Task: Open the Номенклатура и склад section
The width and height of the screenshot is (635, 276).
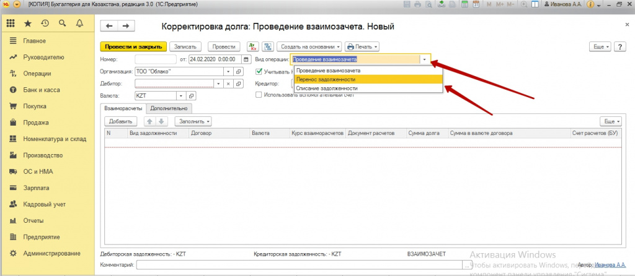Action: [x=55, y=139]
